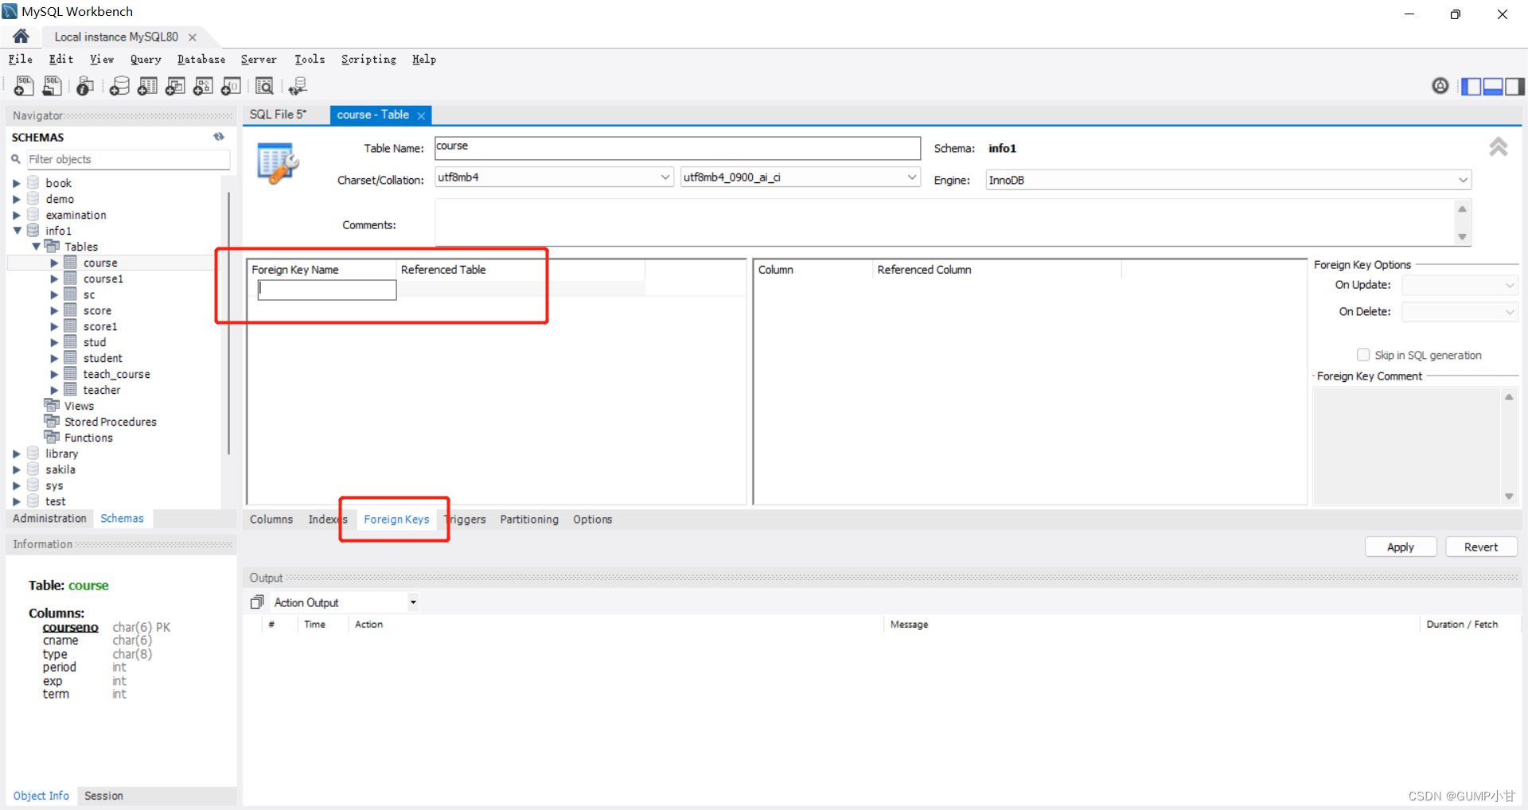Screen dimensions: 1528x810
Task: Switch to the Partitioning tab
Action: pyautogui.click(x=529, y=520)
